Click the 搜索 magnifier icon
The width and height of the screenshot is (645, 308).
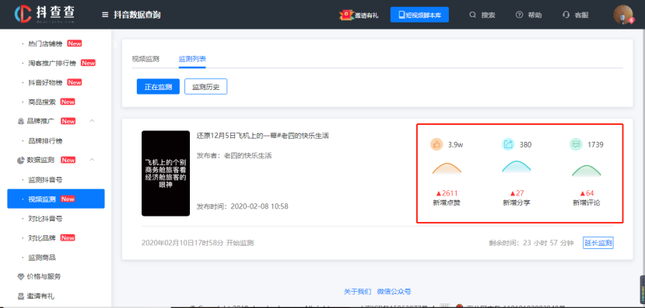(x=472, y=15)
